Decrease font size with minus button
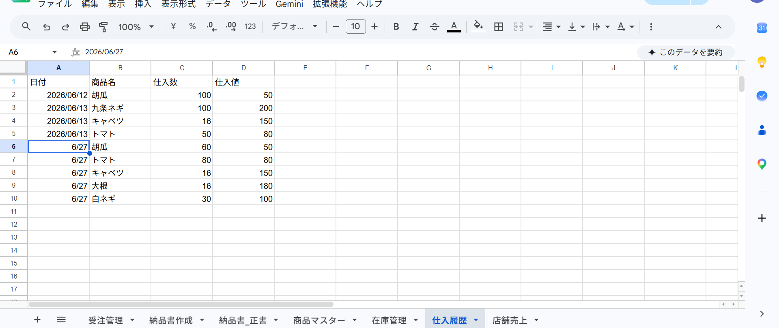This screenshot has width=779, height=328. (336, 27)
